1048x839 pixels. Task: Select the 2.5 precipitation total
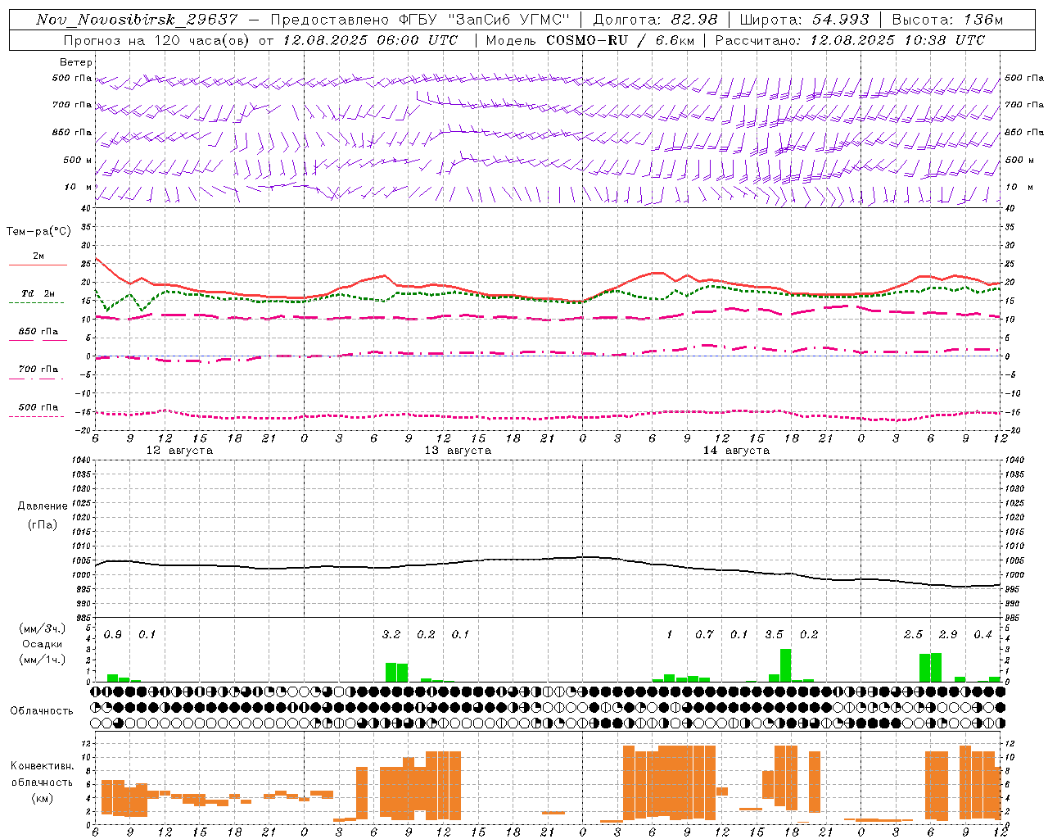click(913, 635)
